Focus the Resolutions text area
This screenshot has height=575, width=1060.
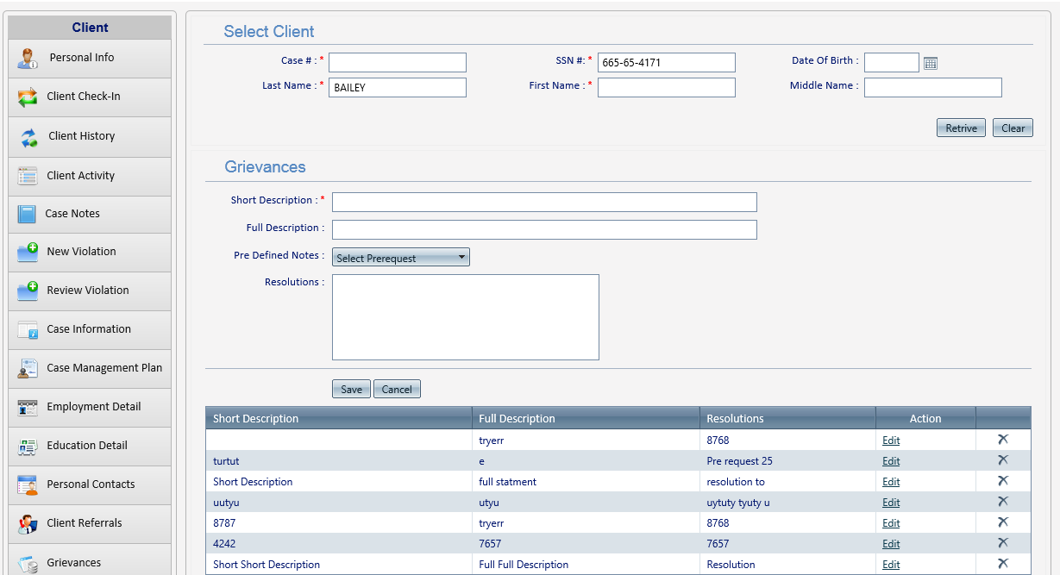point(466,317)
